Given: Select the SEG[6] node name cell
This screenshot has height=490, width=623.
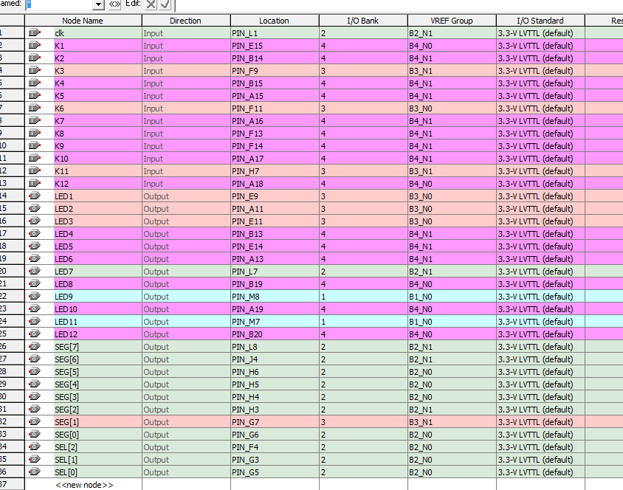Looking at the screenshot, I should pos(97,359).
